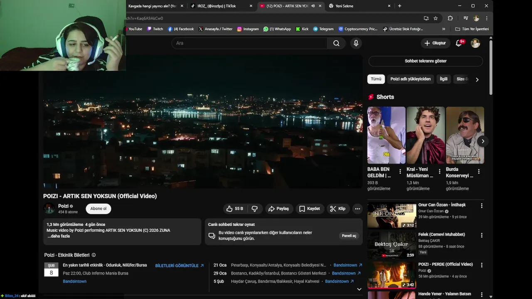Open browser extensions puzzle icon
Image resolution: width=532 pixels, height=299 pixels.
[x=450, y=18]
